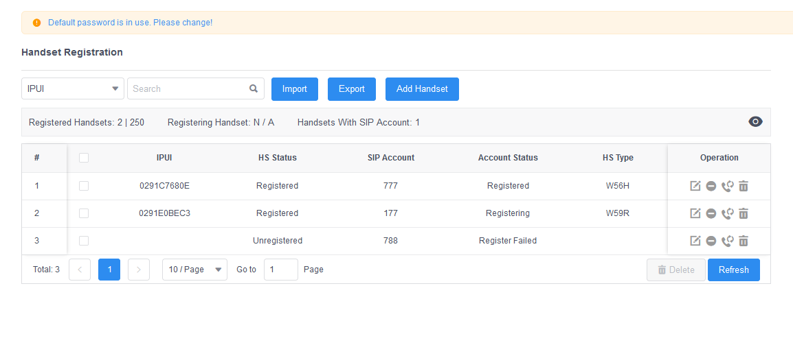
Task: Click the IPUI value 0291C7680E
Action: pos(164,186)
